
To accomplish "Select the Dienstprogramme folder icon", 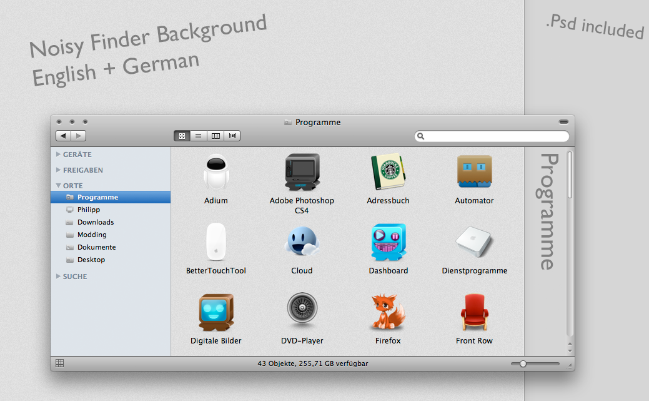I will point(474,241).
